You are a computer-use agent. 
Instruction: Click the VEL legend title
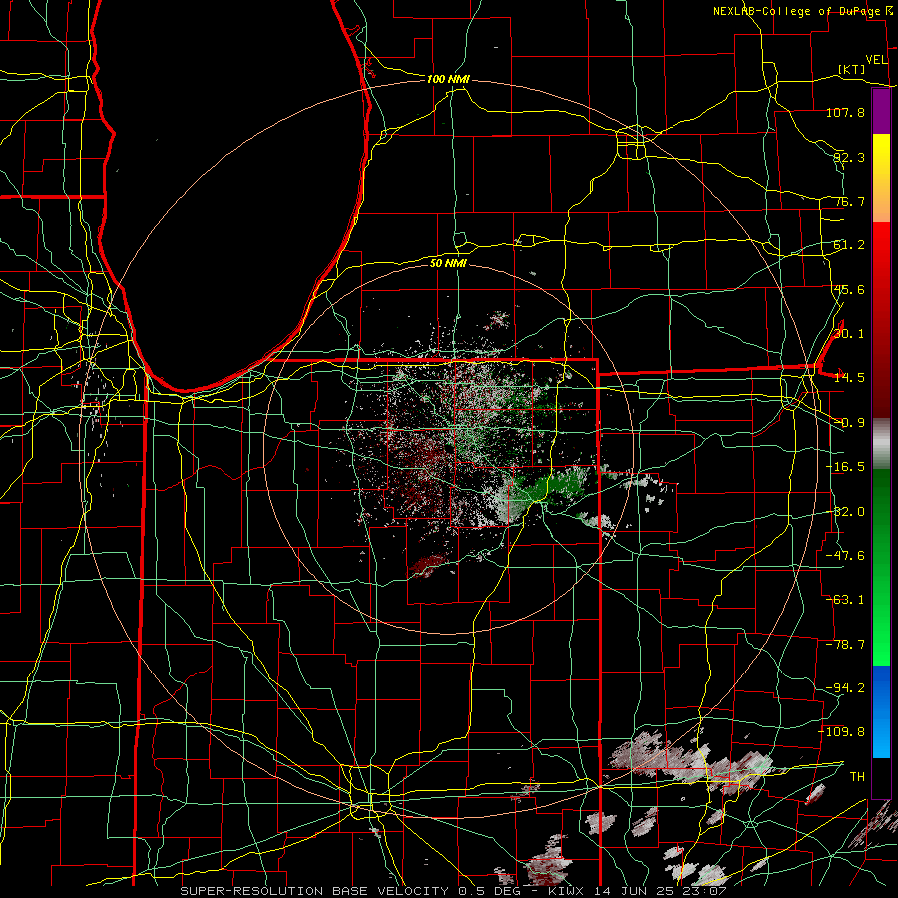[876, 60]
